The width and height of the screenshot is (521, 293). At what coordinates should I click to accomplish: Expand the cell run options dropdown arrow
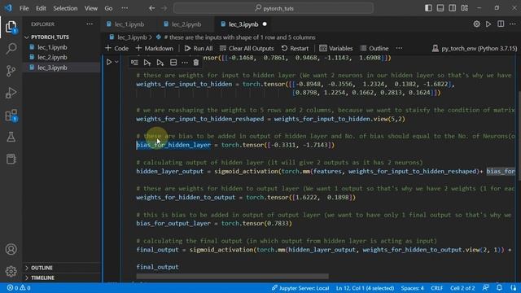[116, 62]
